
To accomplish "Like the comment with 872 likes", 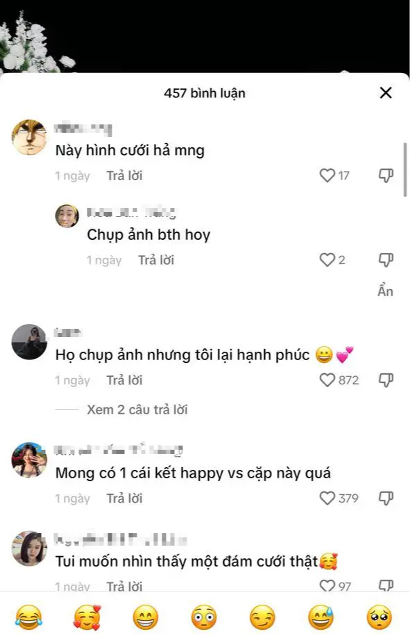I will coord(327,380).
